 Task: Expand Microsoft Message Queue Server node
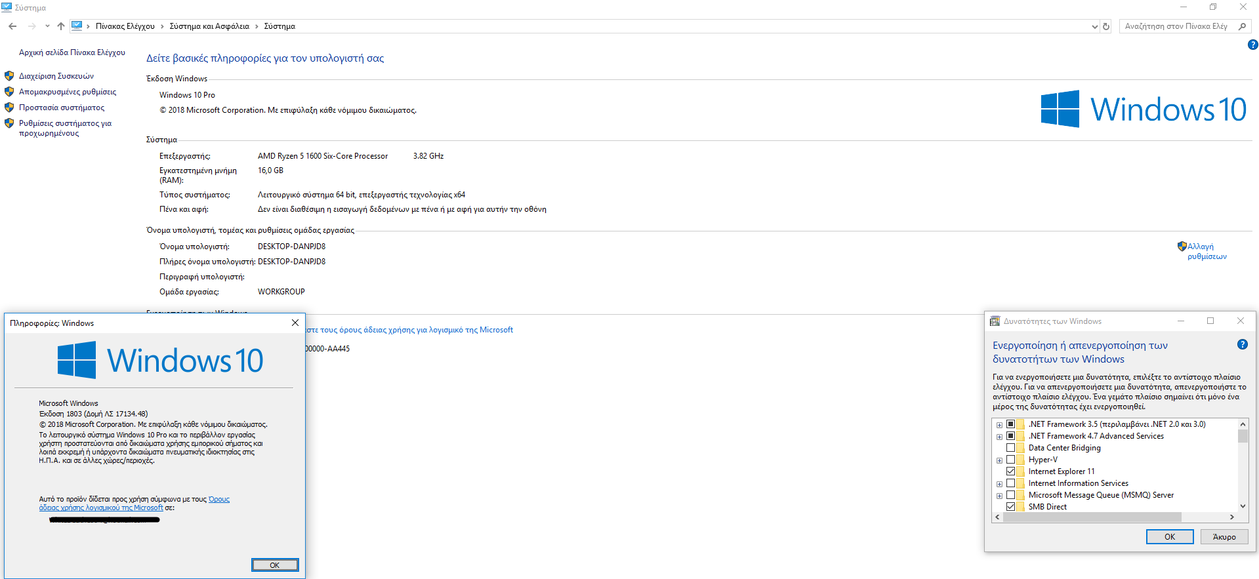coord(999,496)
